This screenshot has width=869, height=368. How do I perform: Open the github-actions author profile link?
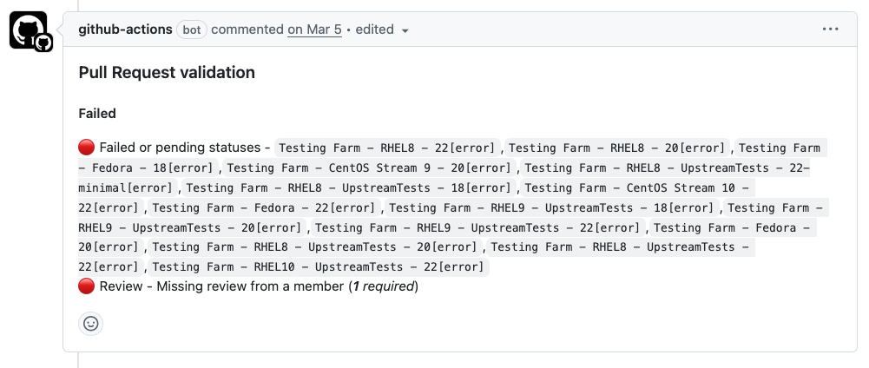[125, 30]
